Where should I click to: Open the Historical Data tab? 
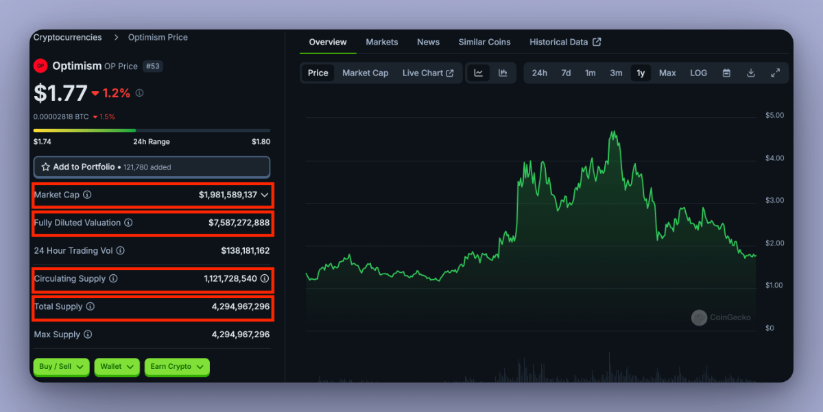(x=565, y=42)
